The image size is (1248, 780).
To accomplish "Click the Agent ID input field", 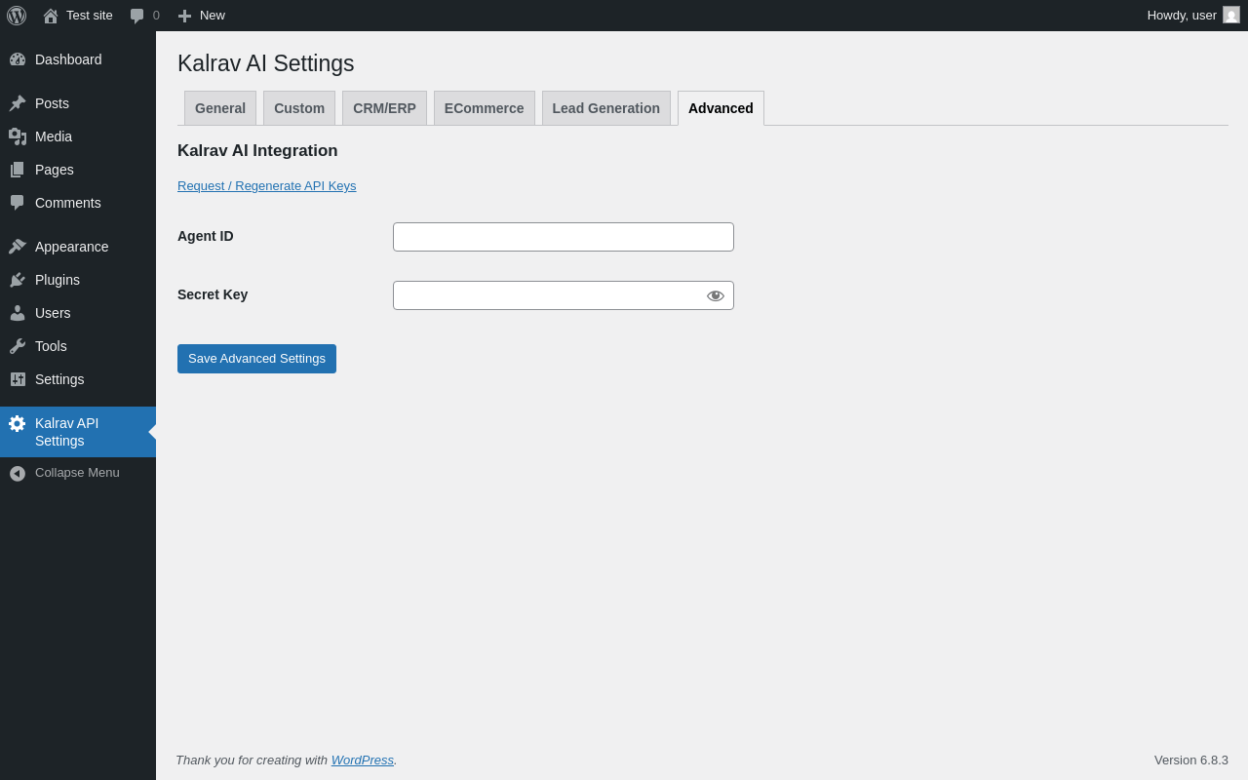I will click(564, 237).
